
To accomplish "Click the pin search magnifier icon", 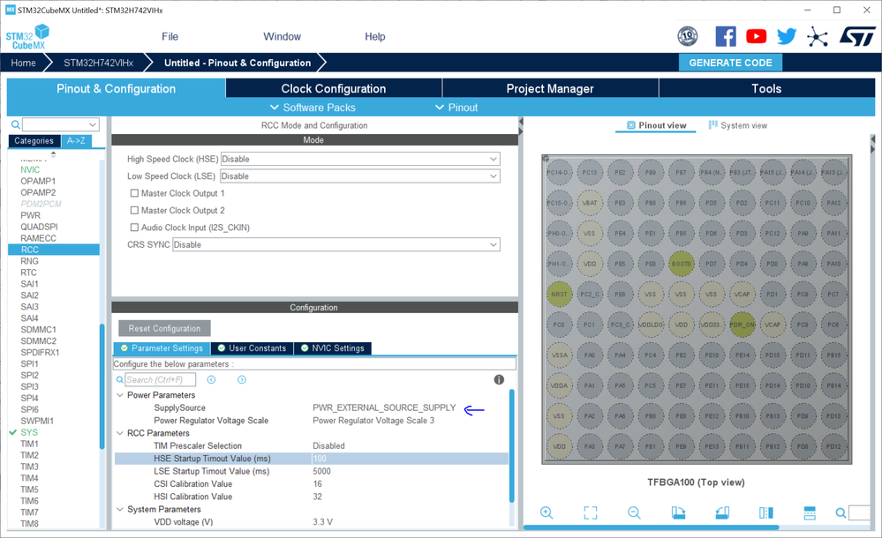I will pyautogui.click(x=841, y=512).
